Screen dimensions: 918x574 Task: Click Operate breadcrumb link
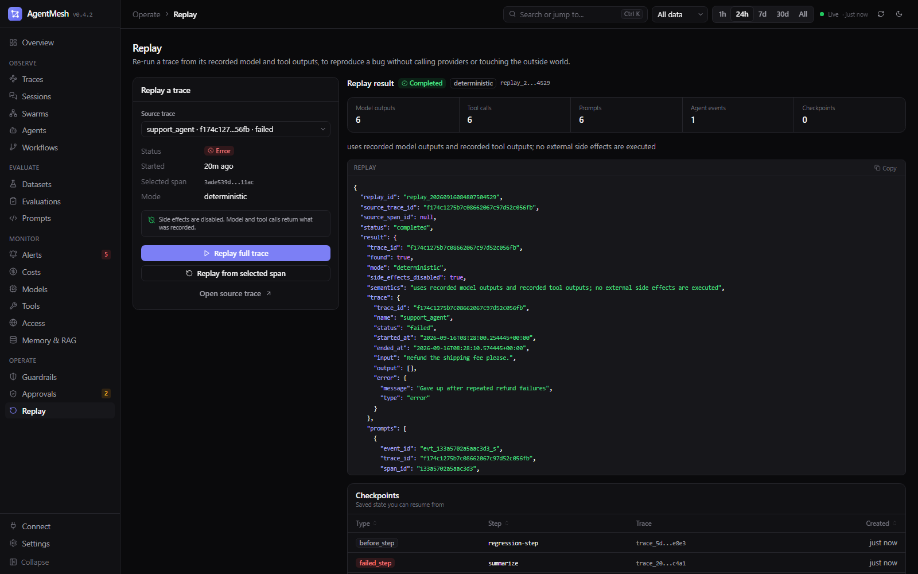tap(146, 14)
